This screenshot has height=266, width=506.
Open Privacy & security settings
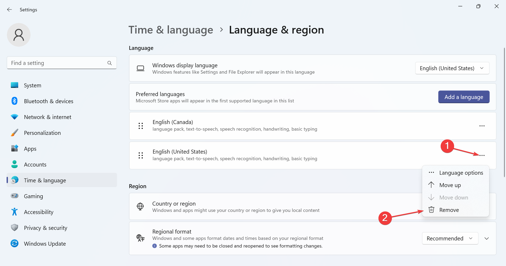coord(62,228)
